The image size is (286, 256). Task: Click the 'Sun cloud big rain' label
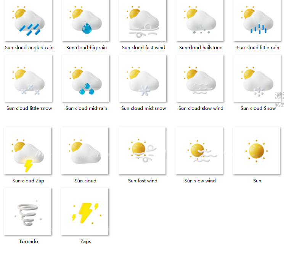click(87, 48)
